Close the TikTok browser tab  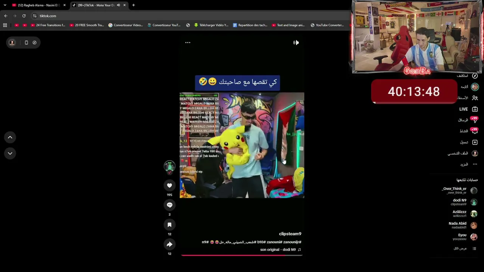[x=124, y=5]
